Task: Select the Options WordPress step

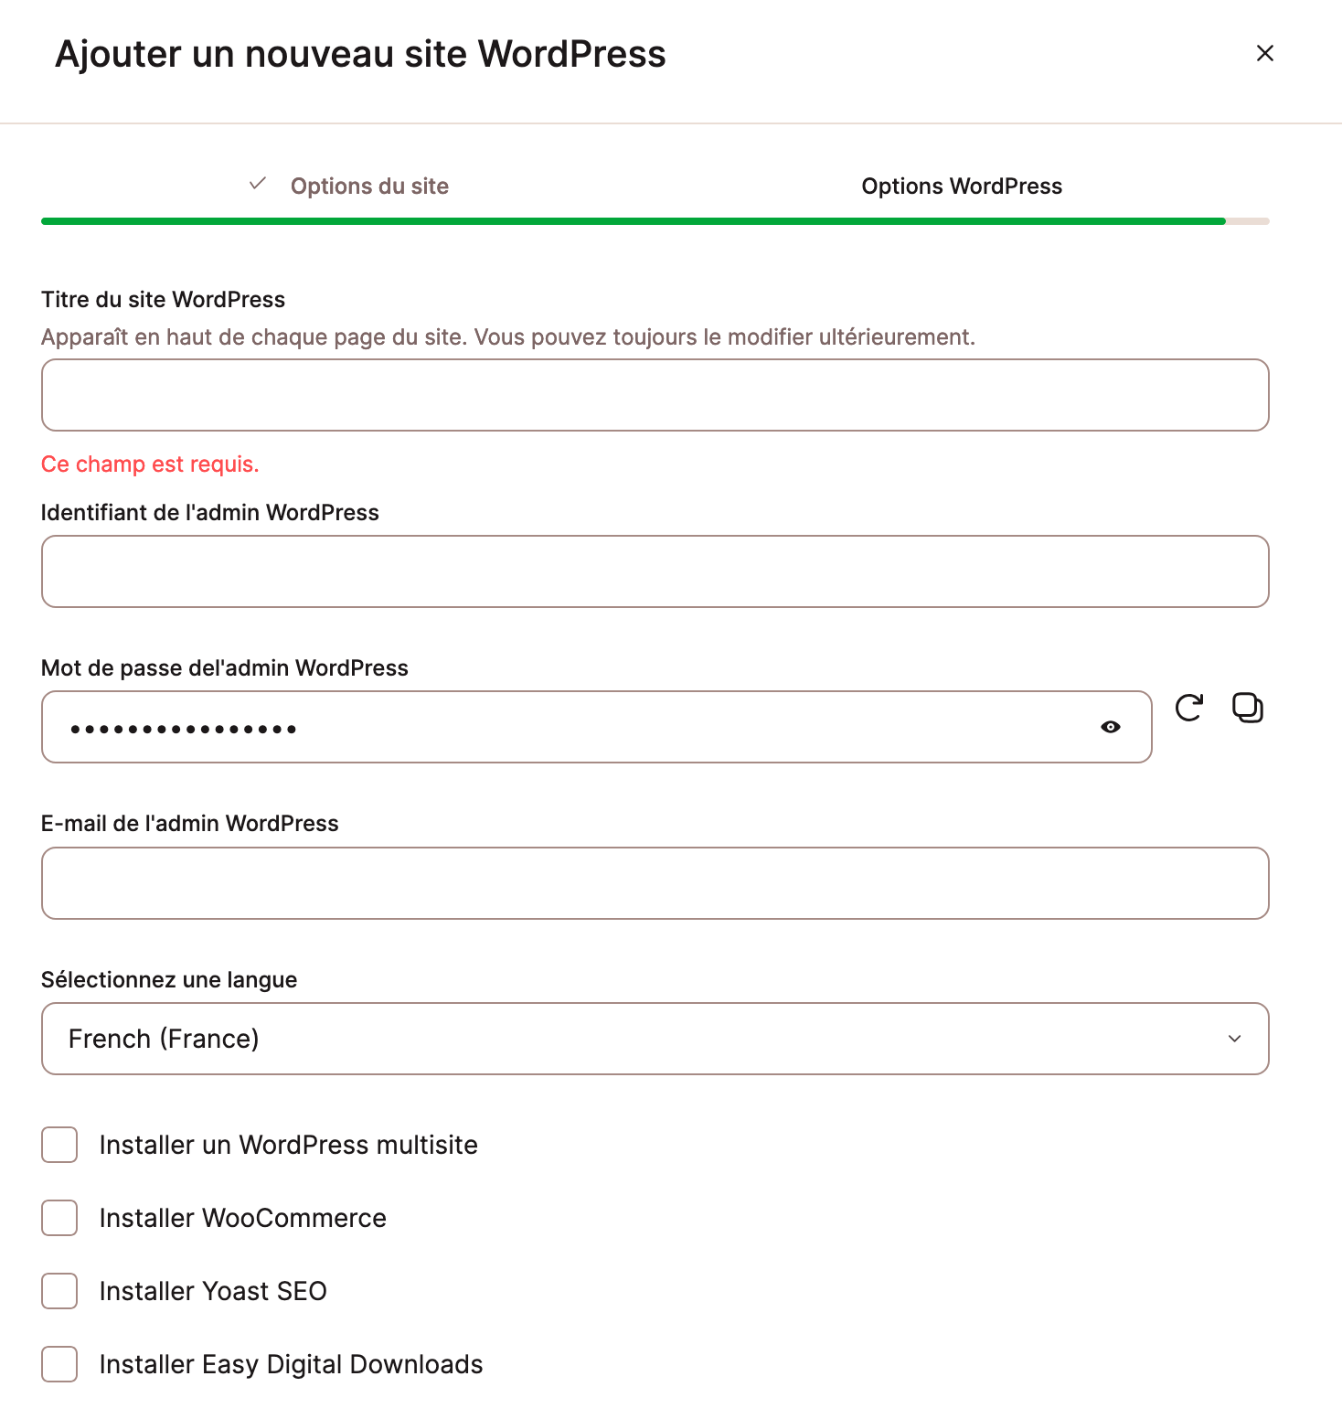Action: (962, 187)
